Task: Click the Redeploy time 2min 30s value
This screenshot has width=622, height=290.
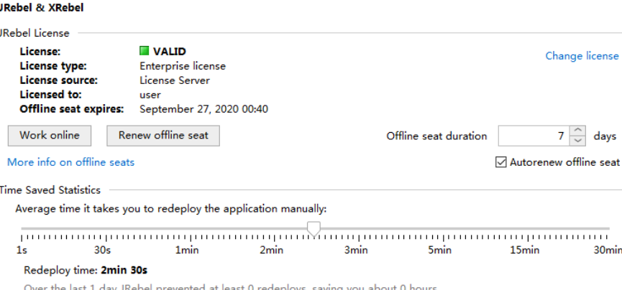Action: [x=124, y=271]
